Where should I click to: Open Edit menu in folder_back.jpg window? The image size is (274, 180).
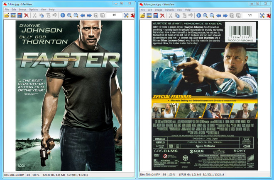pos(150,10)
